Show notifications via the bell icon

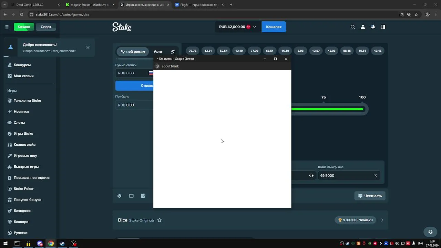pos(373,27)
